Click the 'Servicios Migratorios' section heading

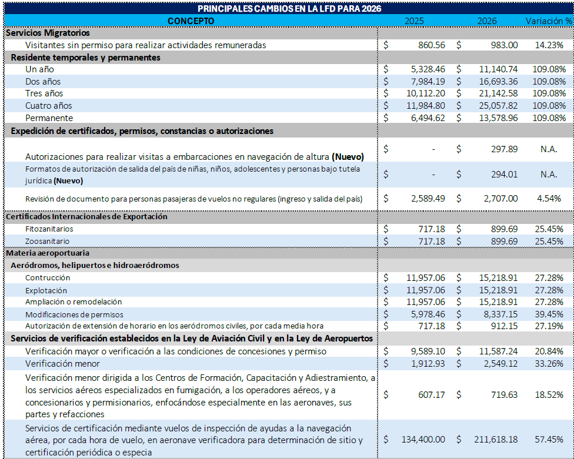48,33
